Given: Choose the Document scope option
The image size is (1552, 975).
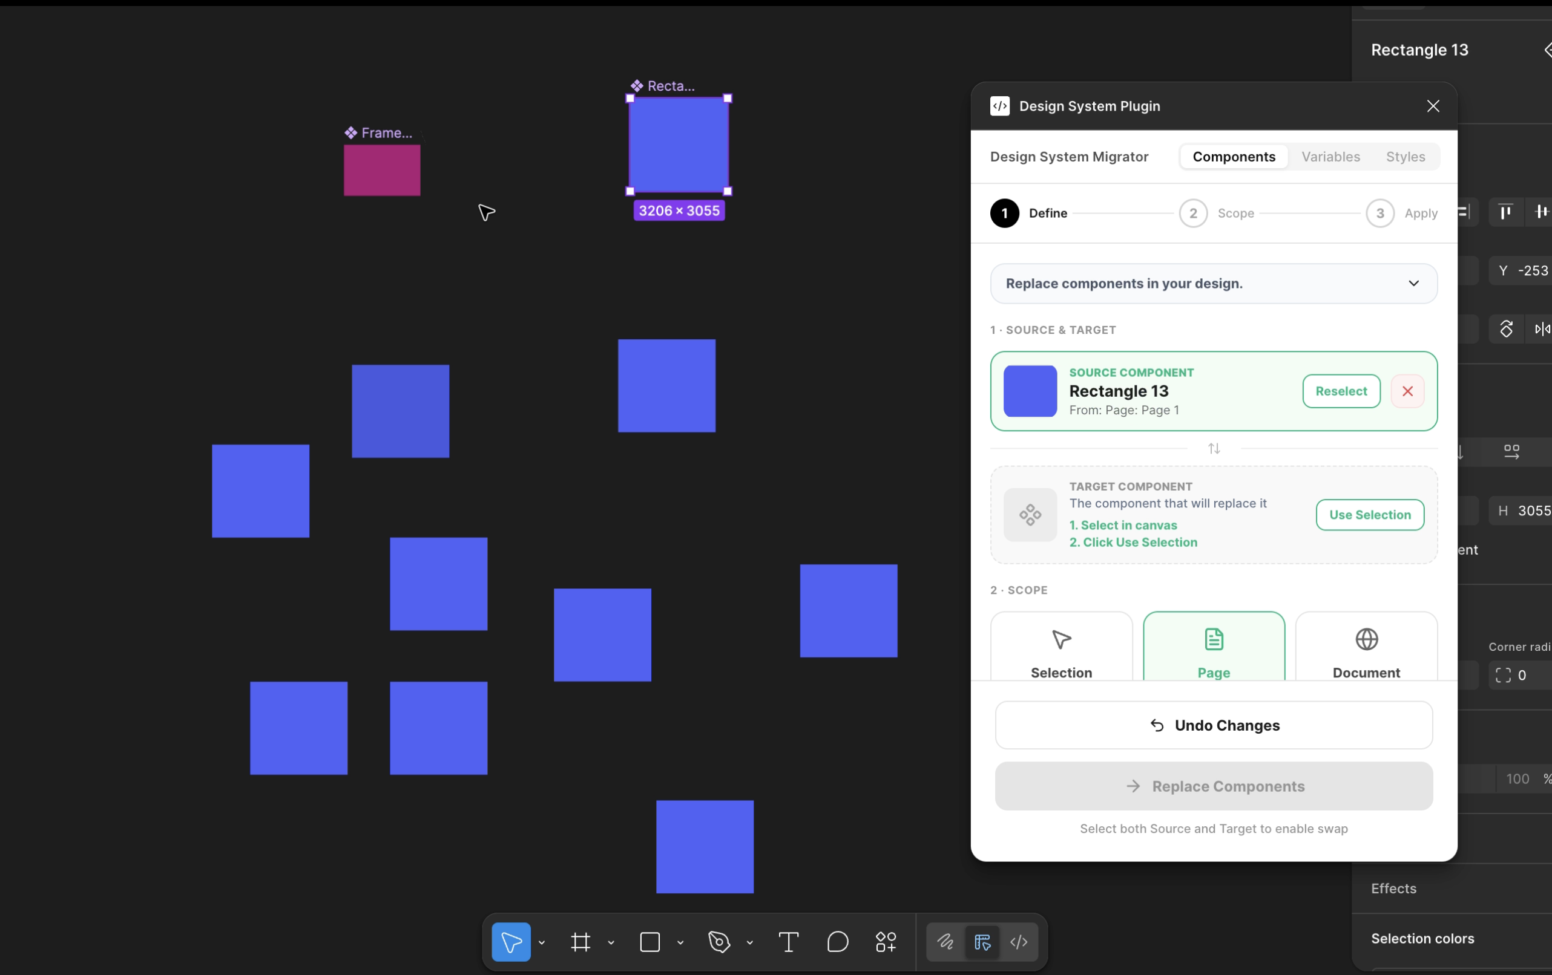Looking at the screenshot, I should pyautogui.click(x=1366, y=646).
